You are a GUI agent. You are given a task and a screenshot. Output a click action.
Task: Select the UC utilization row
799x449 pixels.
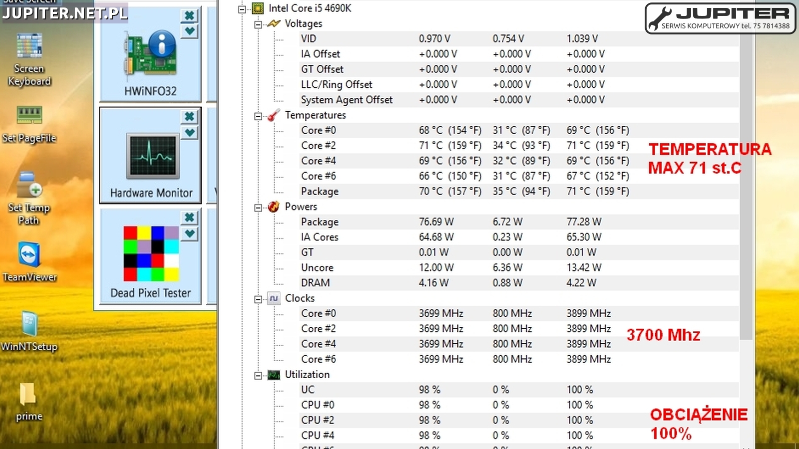coord(519,390)
